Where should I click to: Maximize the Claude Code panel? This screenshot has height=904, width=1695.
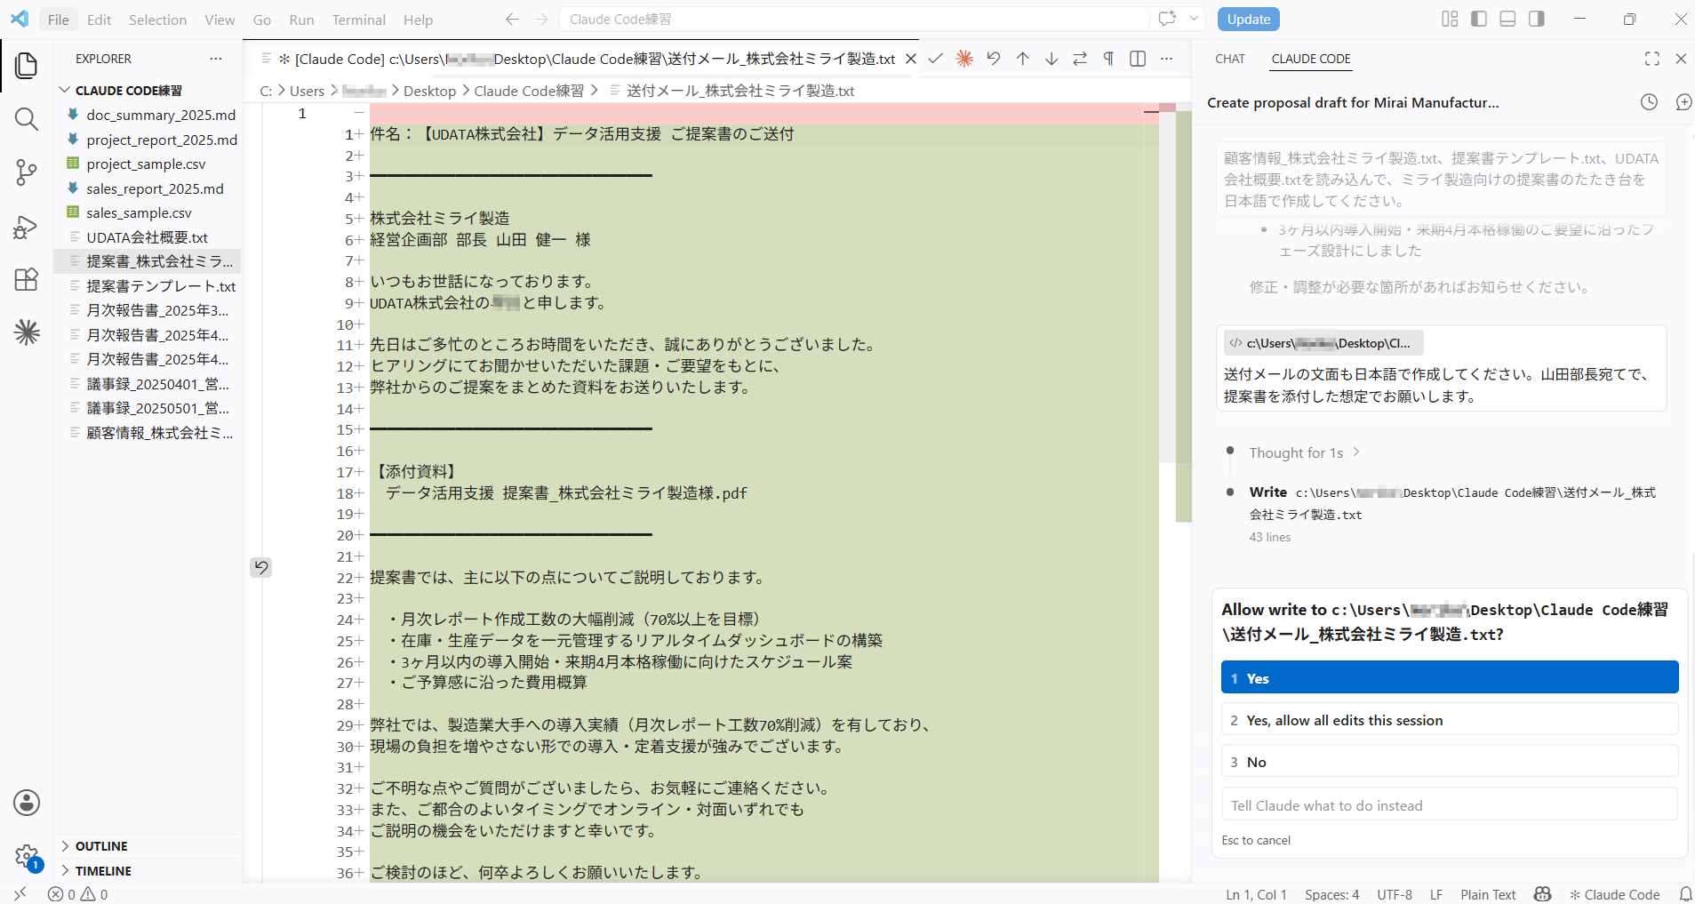click(1652, 59)
